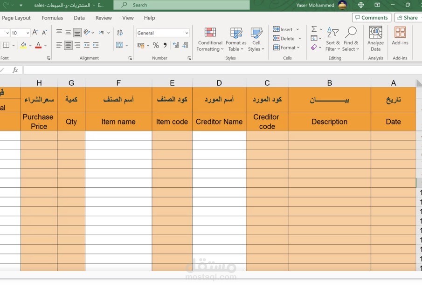Image resolution: width=422 pixels, height=287 pixels.
Task: Click the Borders icon in Font group
Action: [6, 45]
